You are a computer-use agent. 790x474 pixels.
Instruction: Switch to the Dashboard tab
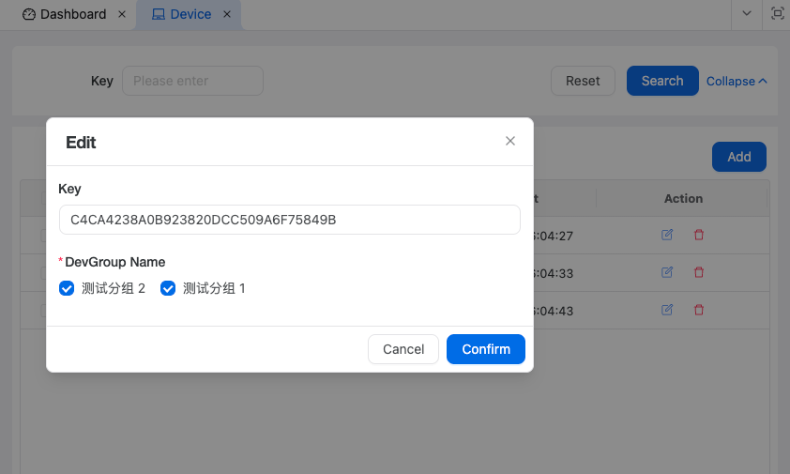pyautogui.click(x=65, y=15)
